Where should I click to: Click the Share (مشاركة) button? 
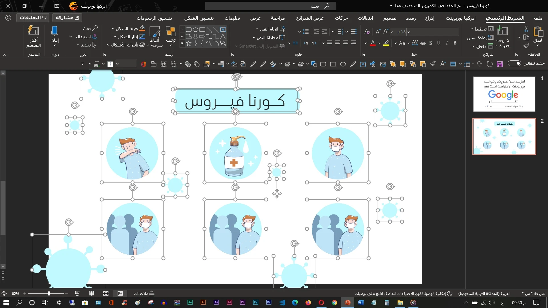tap(67, 18)
